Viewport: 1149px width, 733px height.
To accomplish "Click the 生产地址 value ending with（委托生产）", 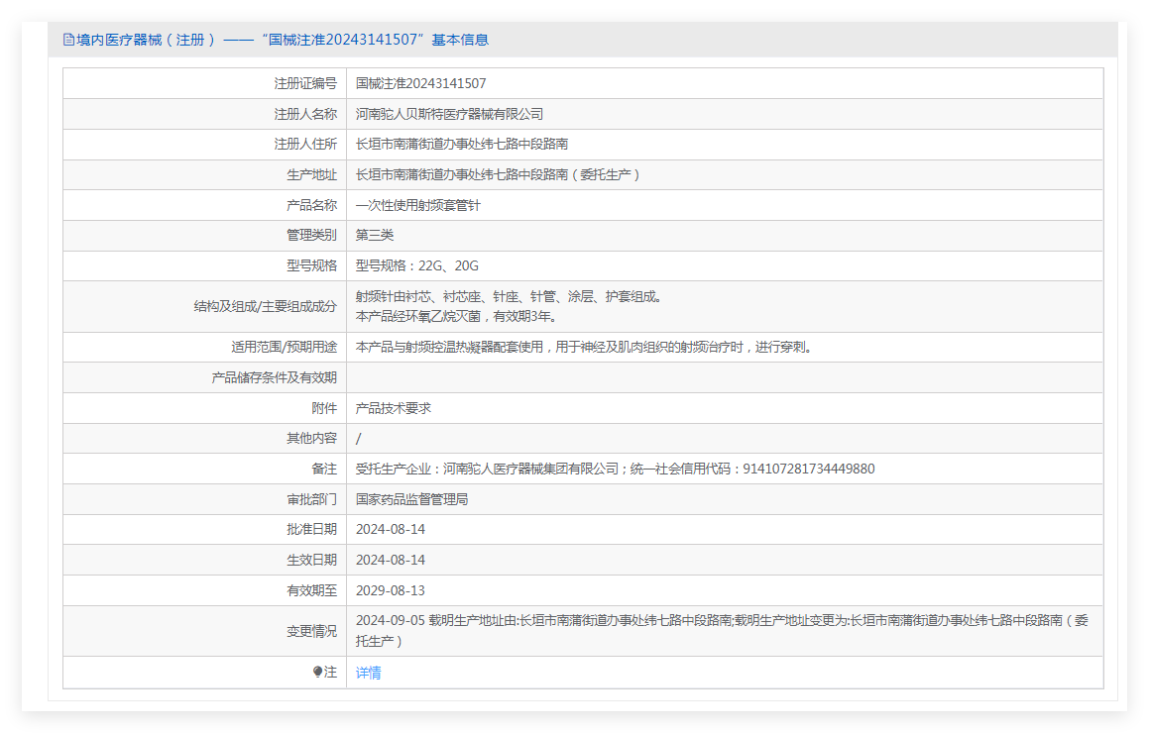I will [499, 175].
